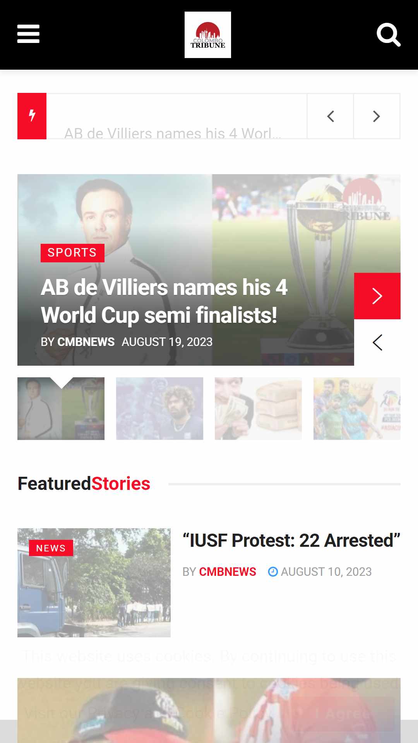
Task: Show next headline in news ticker
Action: 377,116
